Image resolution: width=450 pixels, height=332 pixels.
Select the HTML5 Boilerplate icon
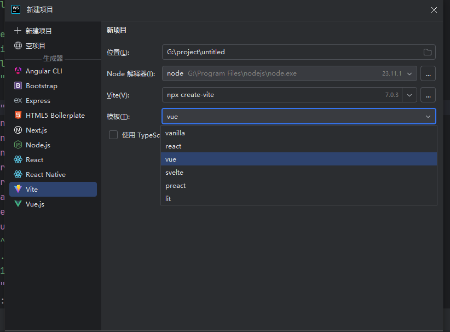pyautogui.click(x=18, y=115)
